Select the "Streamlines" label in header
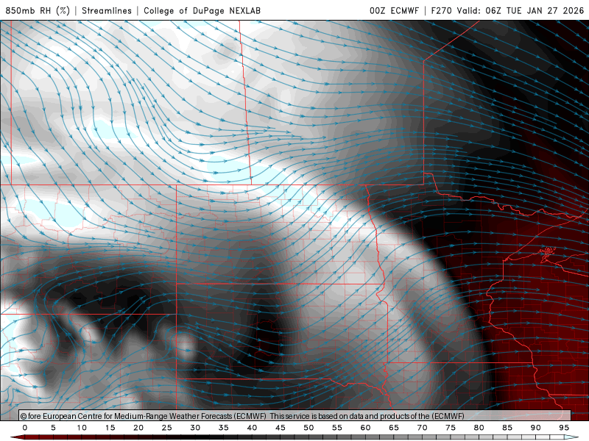Screen dimensions: 589x441 click(x=107, y=10)
